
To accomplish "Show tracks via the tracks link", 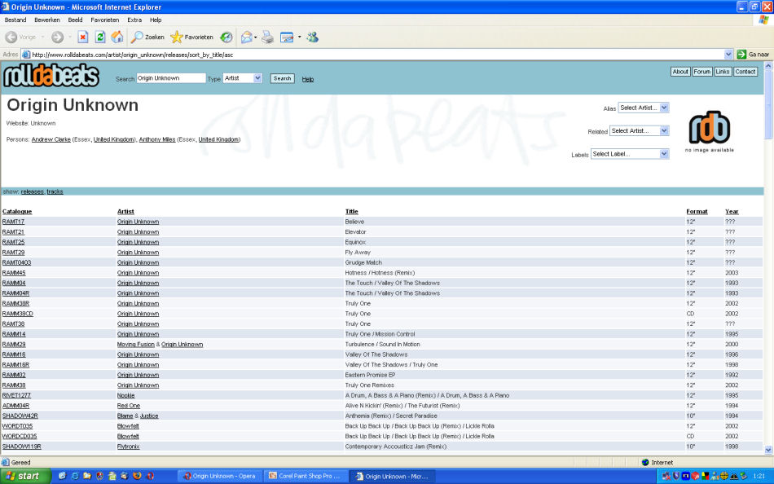I will click(x=55, y=191).
